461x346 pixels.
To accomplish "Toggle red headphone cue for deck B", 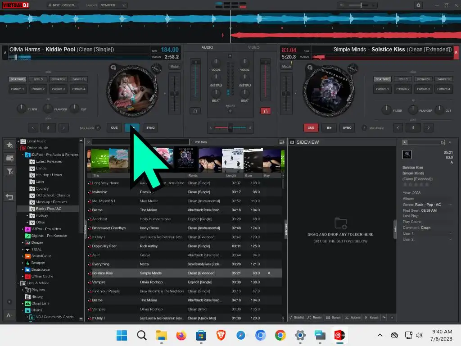I will point(266,111).
